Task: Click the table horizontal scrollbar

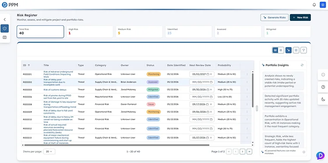Action: pos(117,145)
